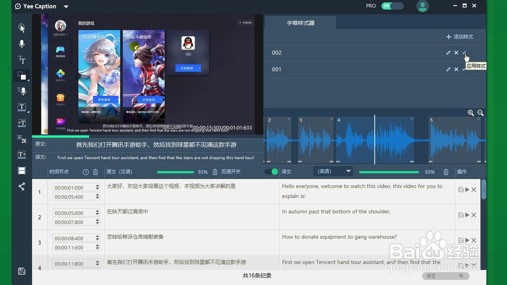507x285 pixels.
Task: Click text icon in row 1 actions
Action: pyautogui.click(x=461, y=189)
